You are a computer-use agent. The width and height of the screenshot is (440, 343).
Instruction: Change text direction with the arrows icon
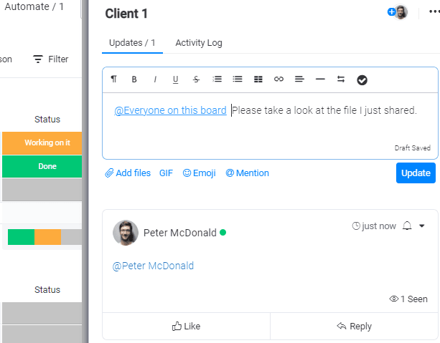point(341,79)
